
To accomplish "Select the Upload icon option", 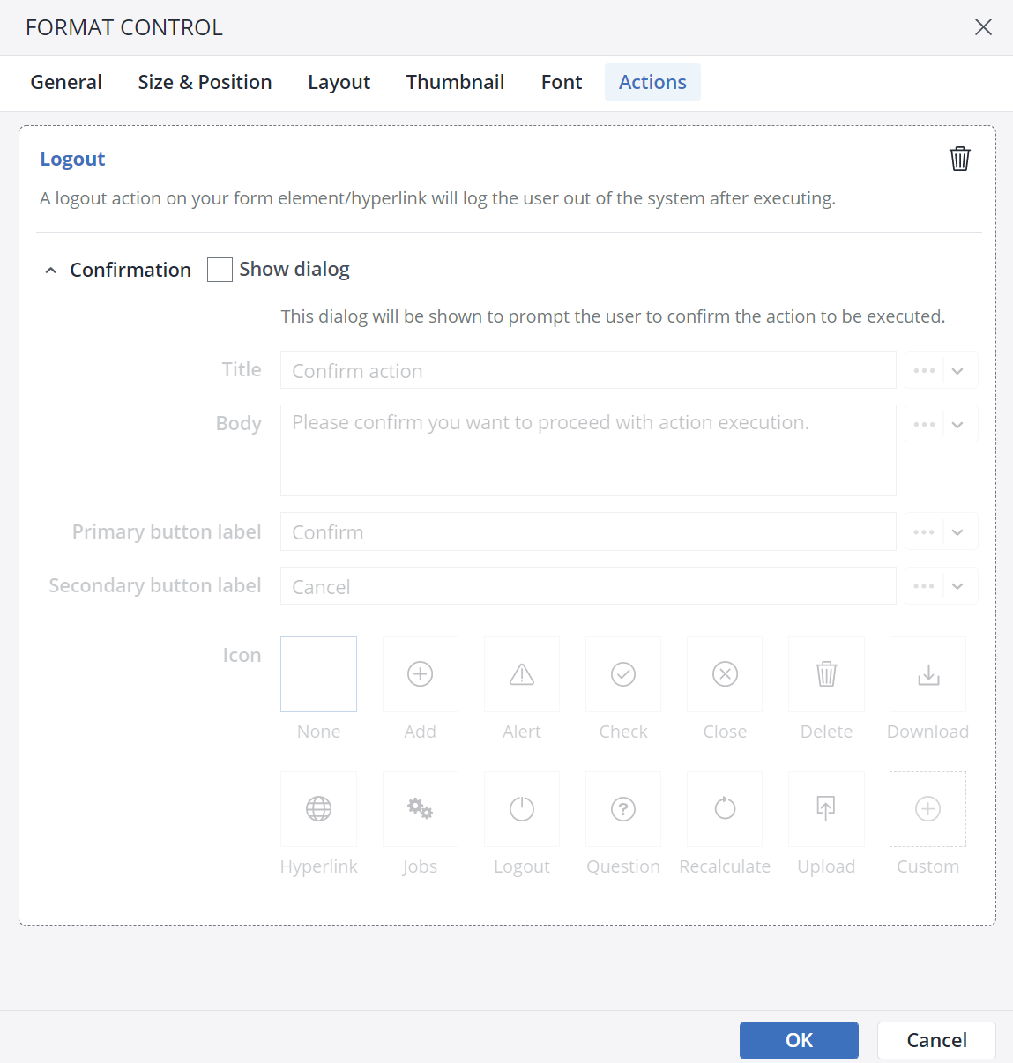I will pyautogui.click(x=826, y=808).
